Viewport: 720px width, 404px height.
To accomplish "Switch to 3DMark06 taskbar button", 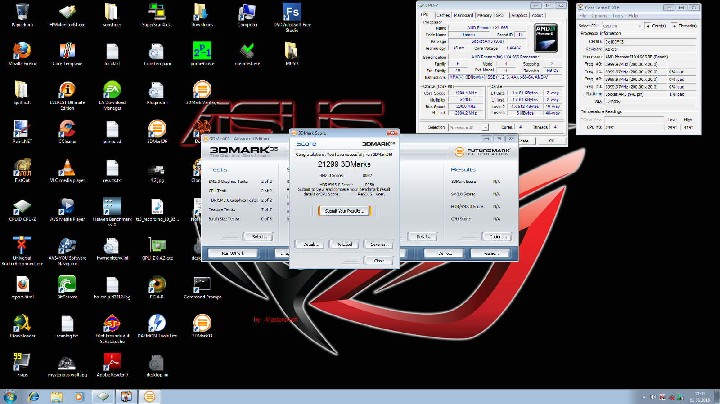I will 149,396.
